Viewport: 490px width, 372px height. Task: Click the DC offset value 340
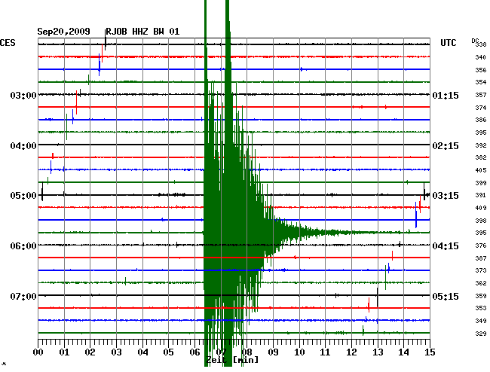tap(481, 57)
